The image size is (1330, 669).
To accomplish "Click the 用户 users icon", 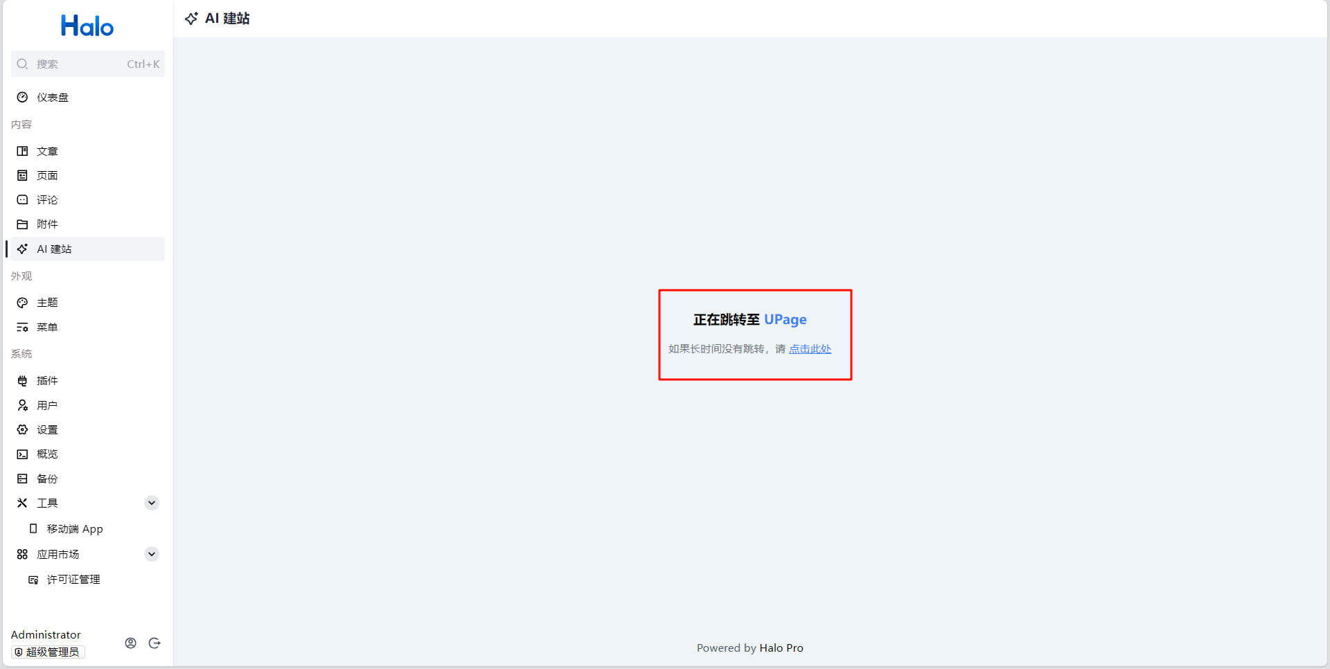I will click(x=23, y=405).
